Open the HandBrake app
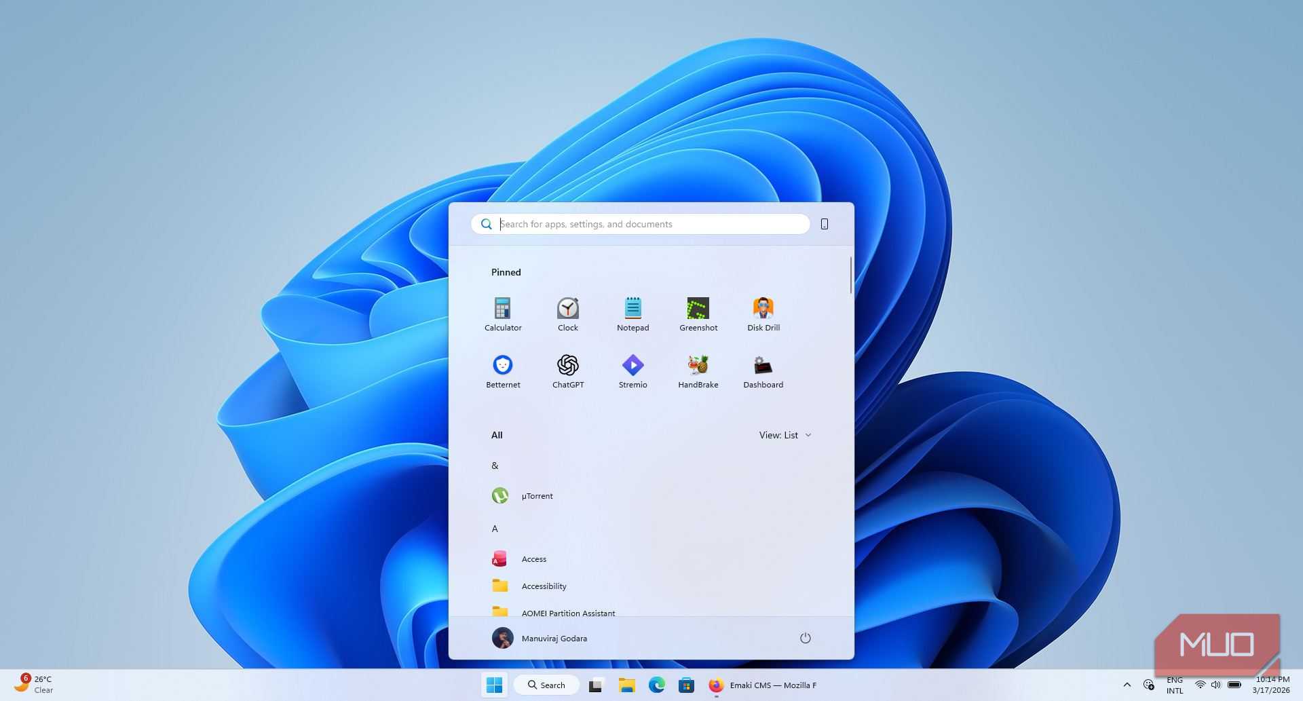Screen dimensions: 1303x701 (x=698, y=371)
